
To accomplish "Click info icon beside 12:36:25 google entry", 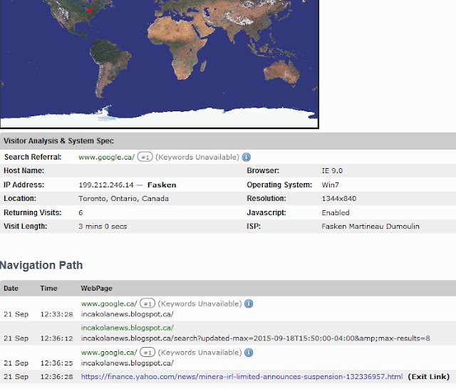I will point(249,353).
